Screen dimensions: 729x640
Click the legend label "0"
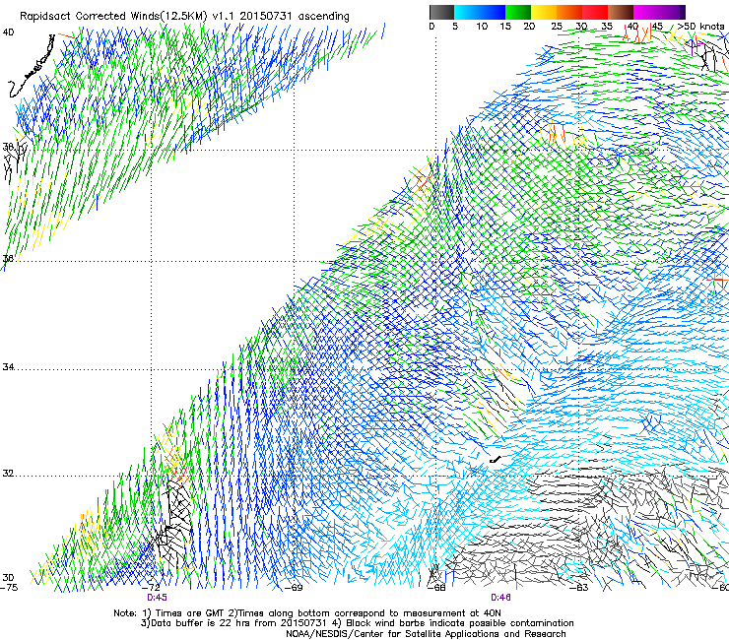click(x=431, y=27)
